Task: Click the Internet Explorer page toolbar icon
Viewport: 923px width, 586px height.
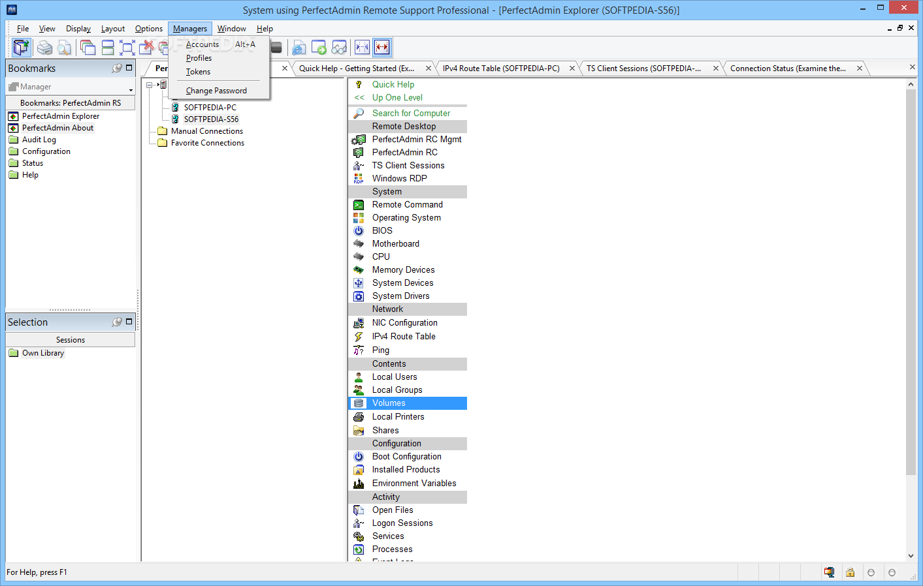Action: (299, 48)
